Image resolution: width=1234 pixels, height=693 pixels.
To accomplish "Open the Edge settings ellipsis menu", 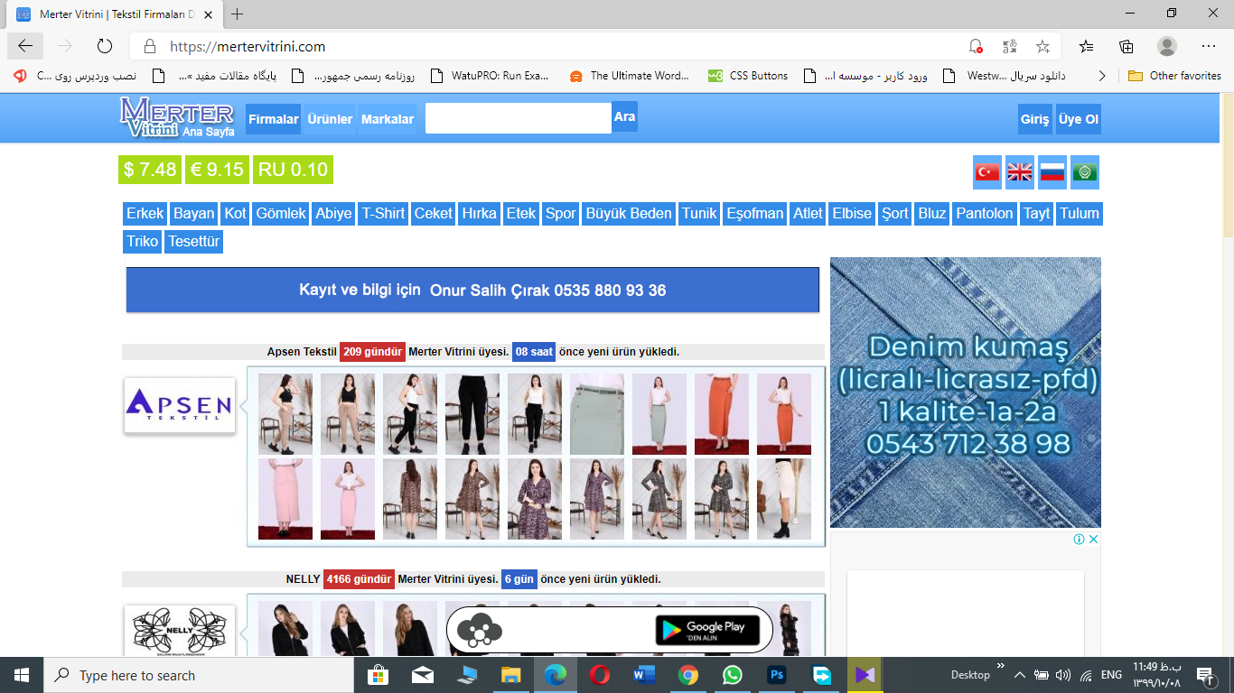I will 1209,46.
